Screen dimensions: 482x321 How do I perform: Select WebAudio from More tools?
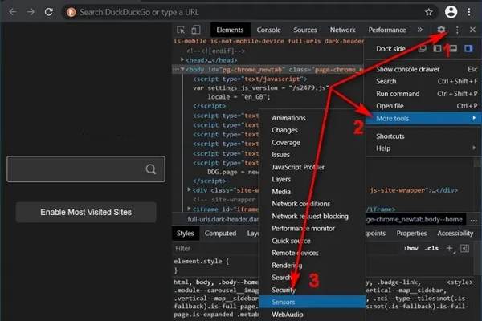312,315
